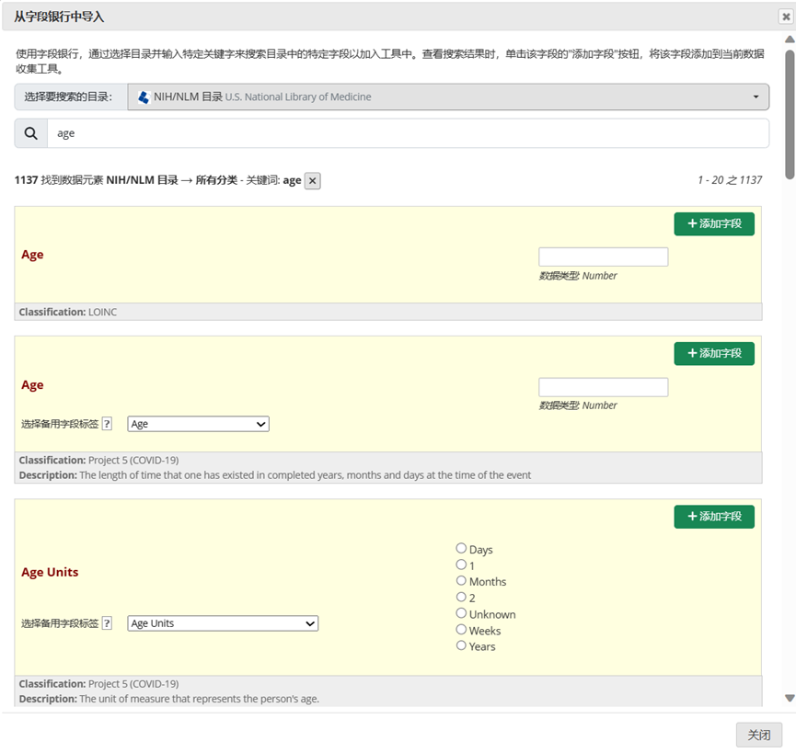This screenshot has height=753, width=796.
Task: Clear the 'age' keyword filter with X
Action: (x=313, y=180)
